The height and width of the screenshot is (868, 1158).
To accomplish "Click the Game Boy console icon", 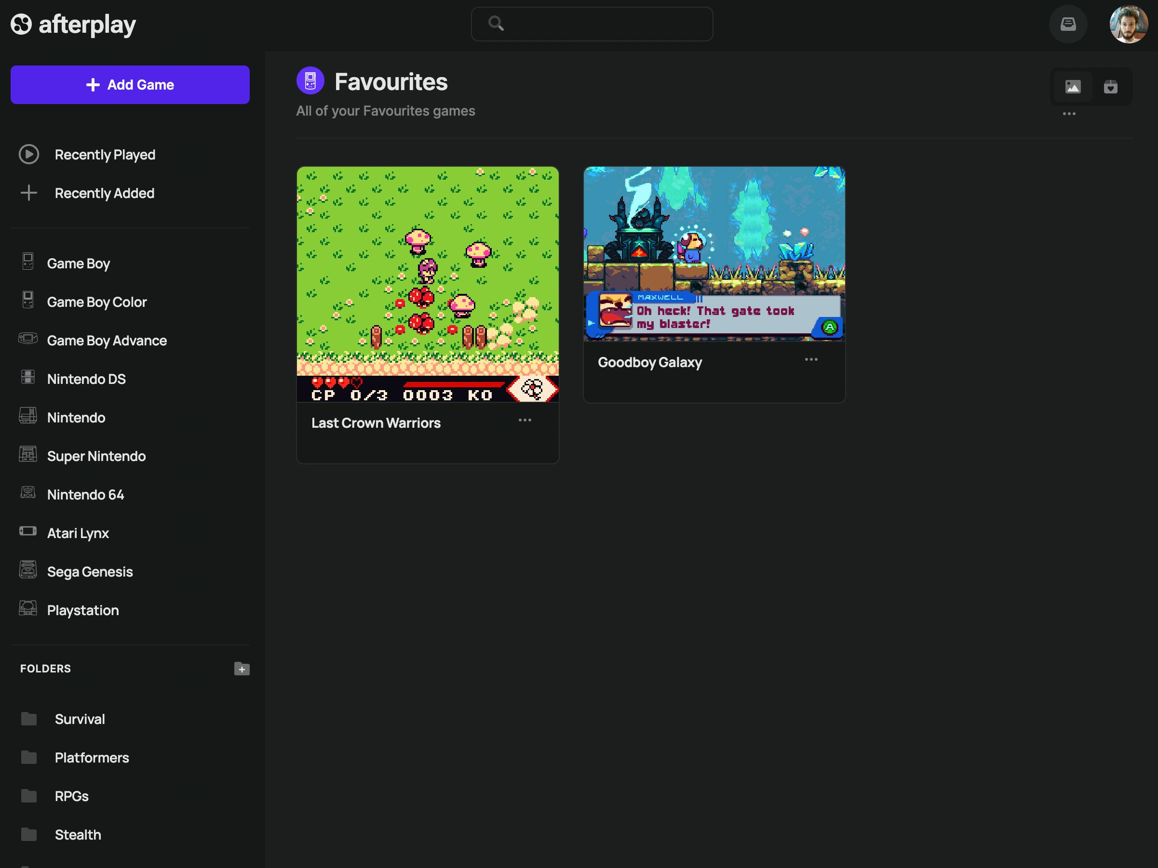I will [x=28, y=261].
